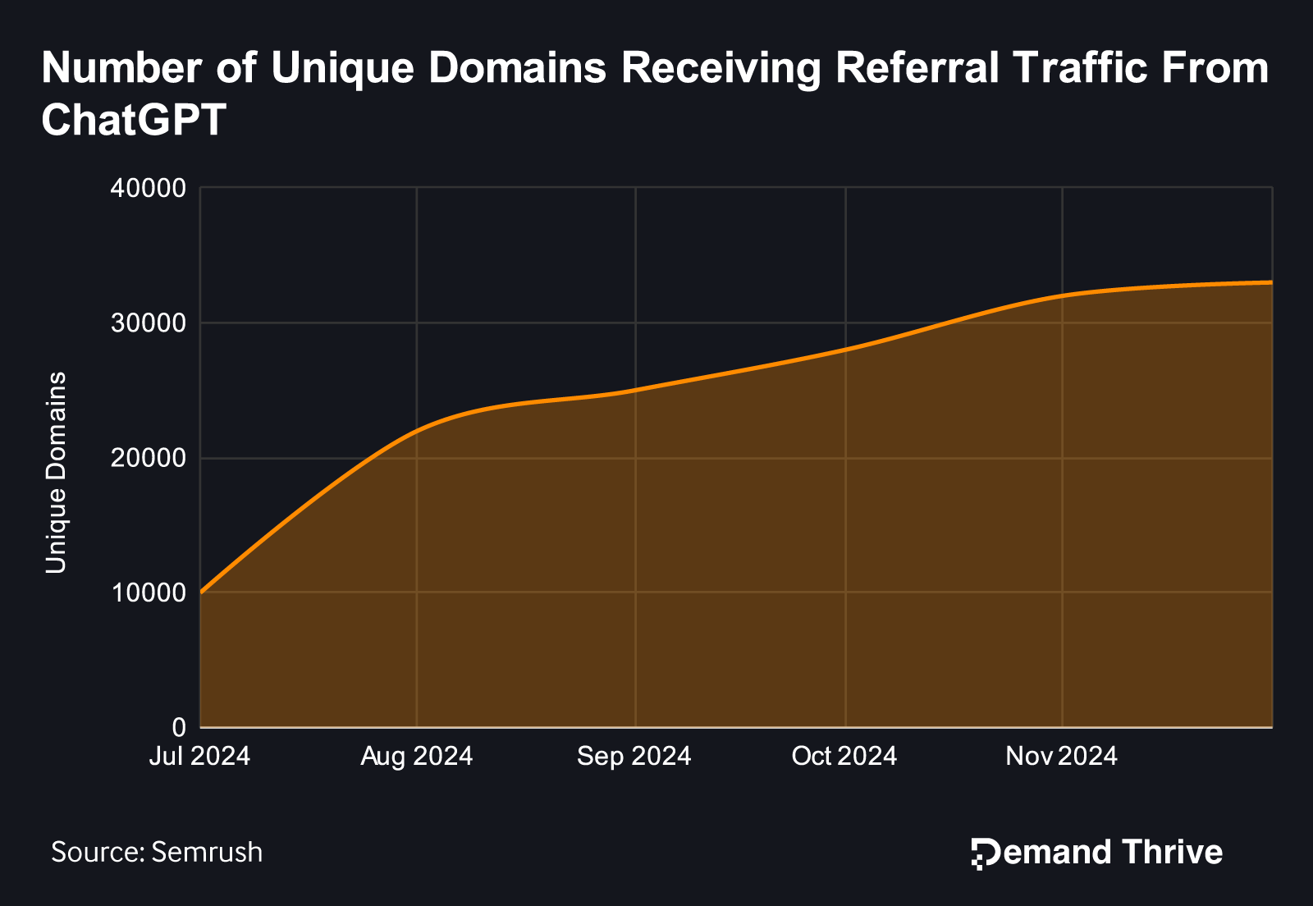
Task: Select the Jul 2024 x-axis label
Action: (199, 756)
